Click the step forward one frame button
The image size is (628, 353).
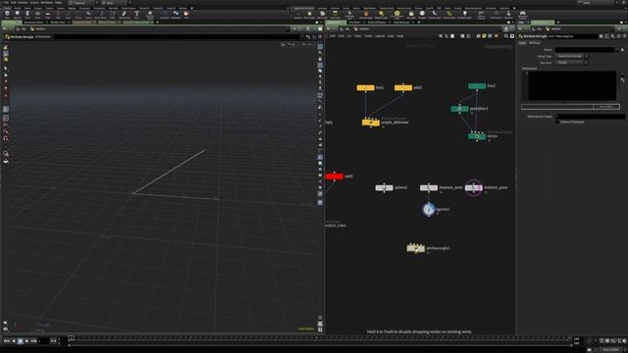coord(33,341)
